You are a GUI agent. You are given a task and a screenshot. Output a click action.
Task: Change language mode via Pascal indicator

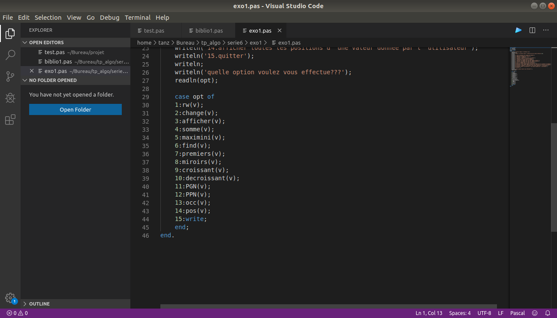[x=518, y=313]
